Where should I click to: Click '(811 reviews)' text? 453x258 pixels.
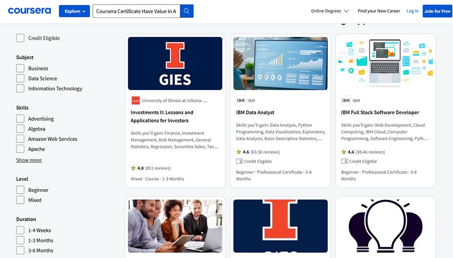coord(158,168)
